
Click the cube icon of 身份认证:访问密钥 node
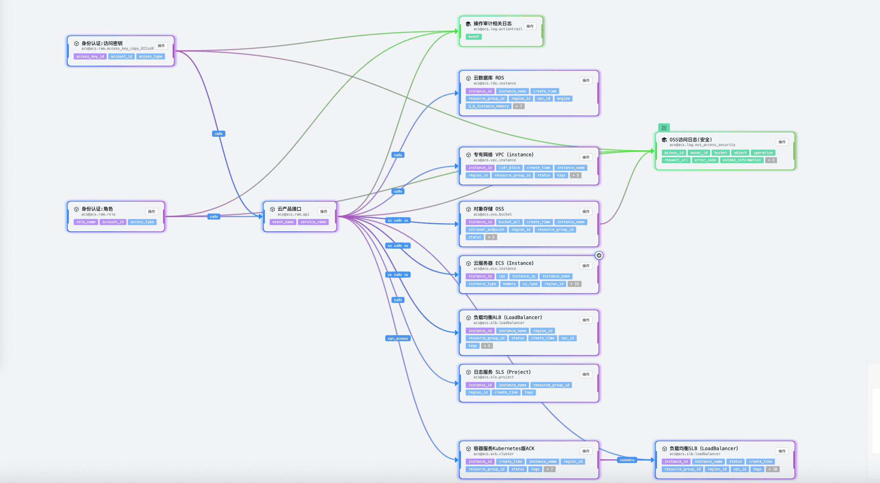pos(76,44)
